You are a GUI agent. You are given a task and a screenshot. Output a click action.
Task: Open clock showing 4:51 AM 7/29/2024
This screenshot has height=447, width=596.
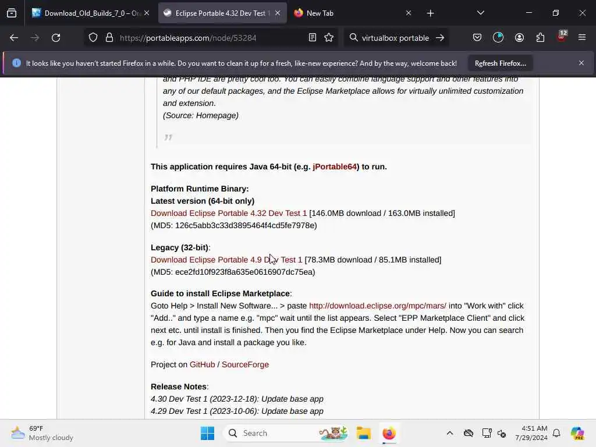click(531, 433)
